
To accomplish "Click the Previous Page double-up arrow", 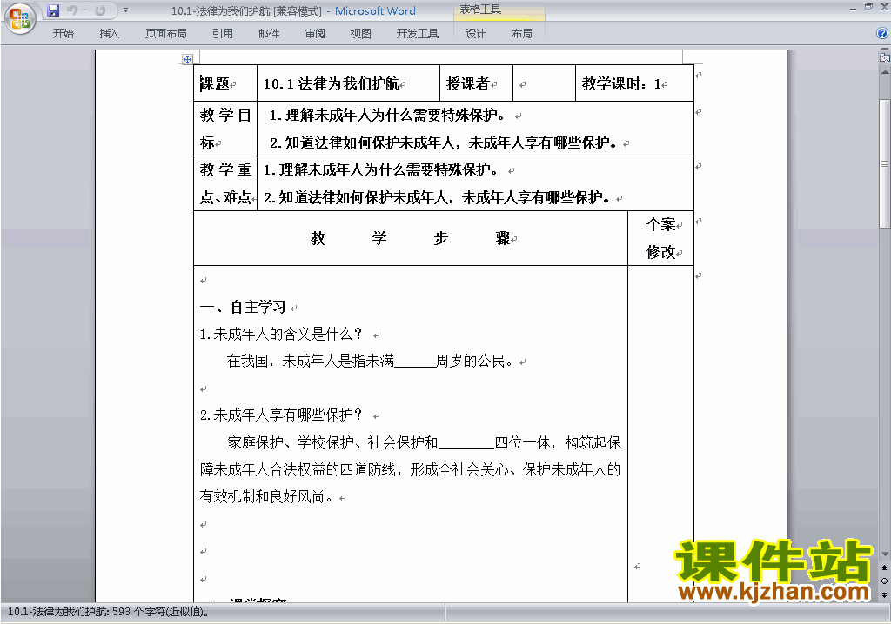I will coord(885,568).
